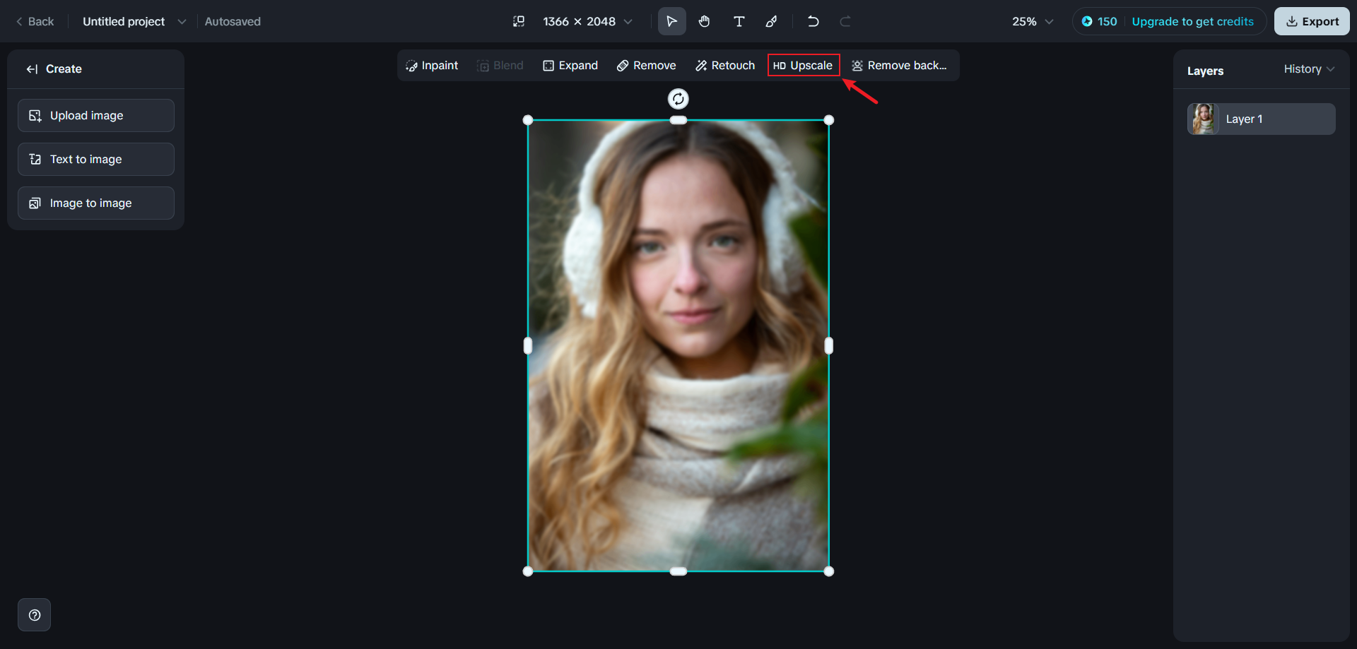This screenshot has height=649, width=1357.
Task: Select the Text tool
Action: 739,21
